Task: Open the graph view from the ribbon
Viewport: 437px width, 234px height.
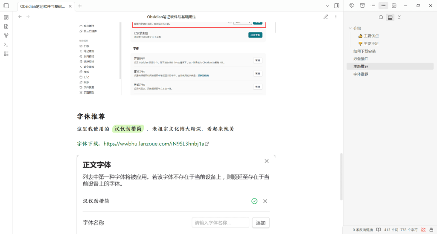Action: pos(6,35)
